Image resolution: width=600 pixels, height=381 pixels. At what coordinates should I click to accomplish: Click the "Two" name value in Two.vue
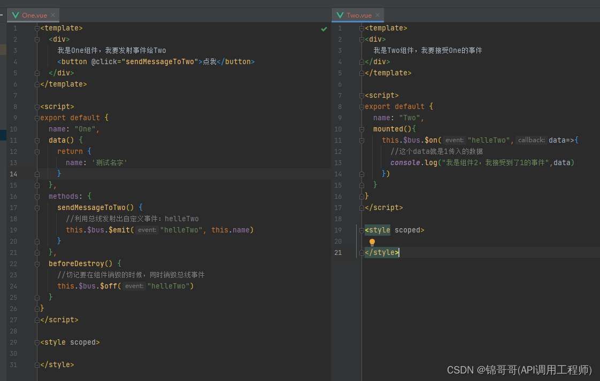(x=410, y=118)
